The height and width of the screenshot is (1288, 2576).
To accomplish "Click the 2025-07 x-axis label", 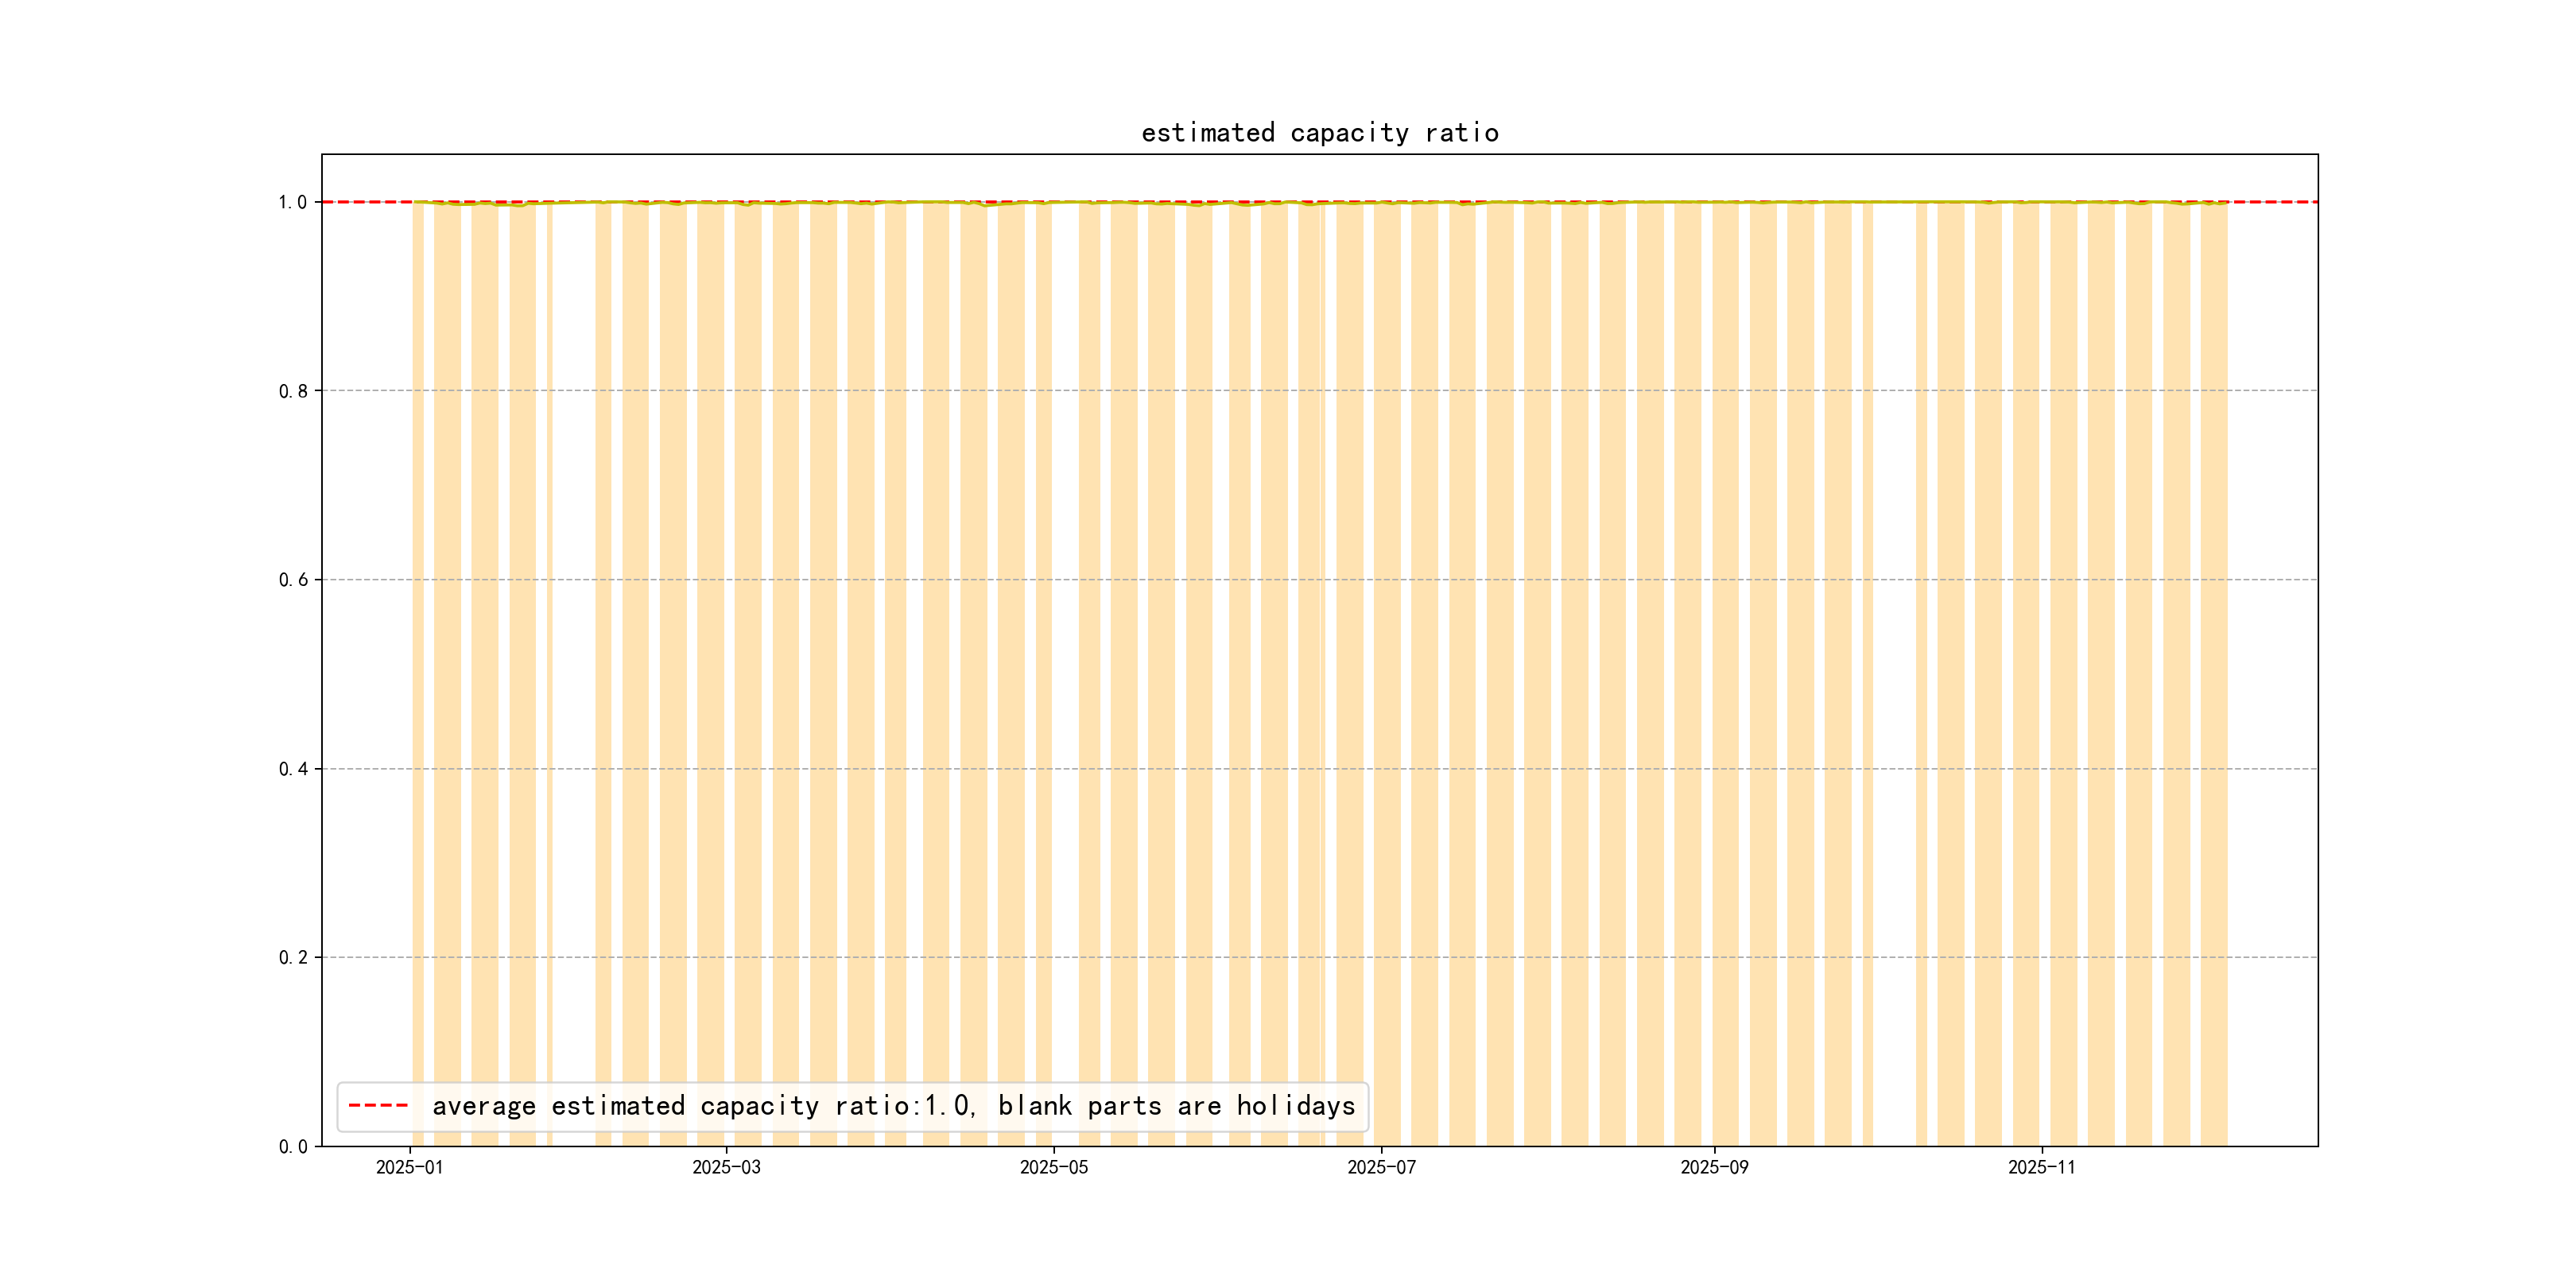I will click(1381, 1168).
